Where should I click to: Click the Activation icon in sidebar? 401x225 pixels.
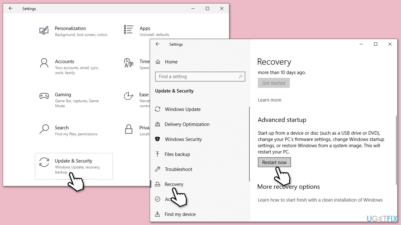(158, 199)
